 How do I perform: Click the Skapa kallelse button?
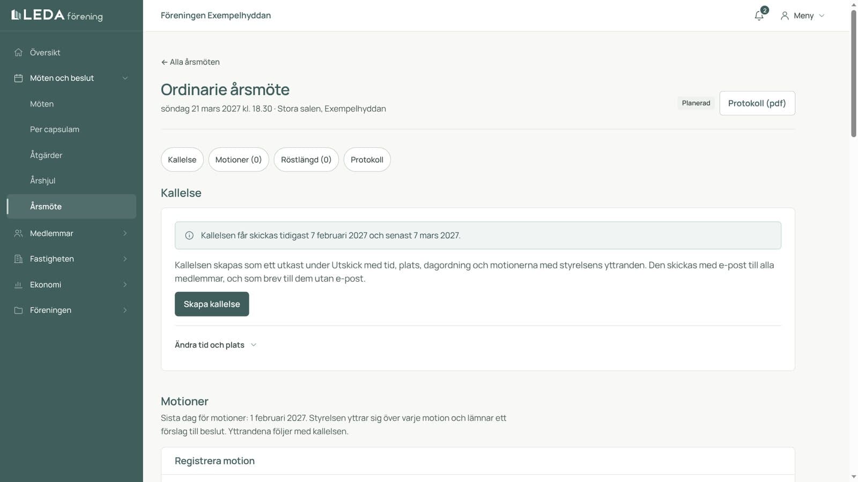(x=212, y=304)
